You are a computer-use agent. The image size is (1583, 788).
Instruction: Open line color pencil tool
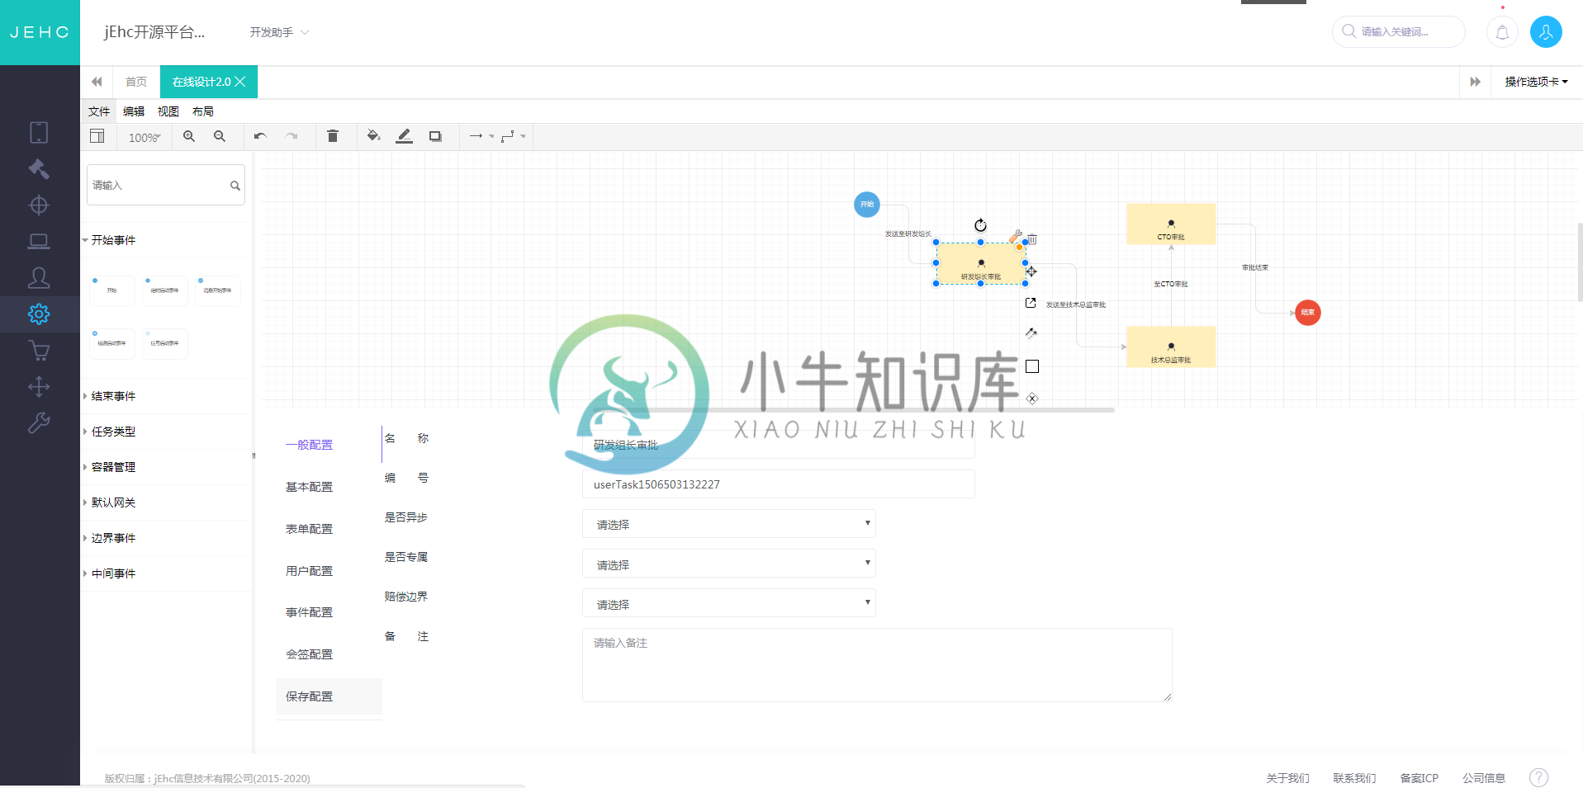coord(404,136)
